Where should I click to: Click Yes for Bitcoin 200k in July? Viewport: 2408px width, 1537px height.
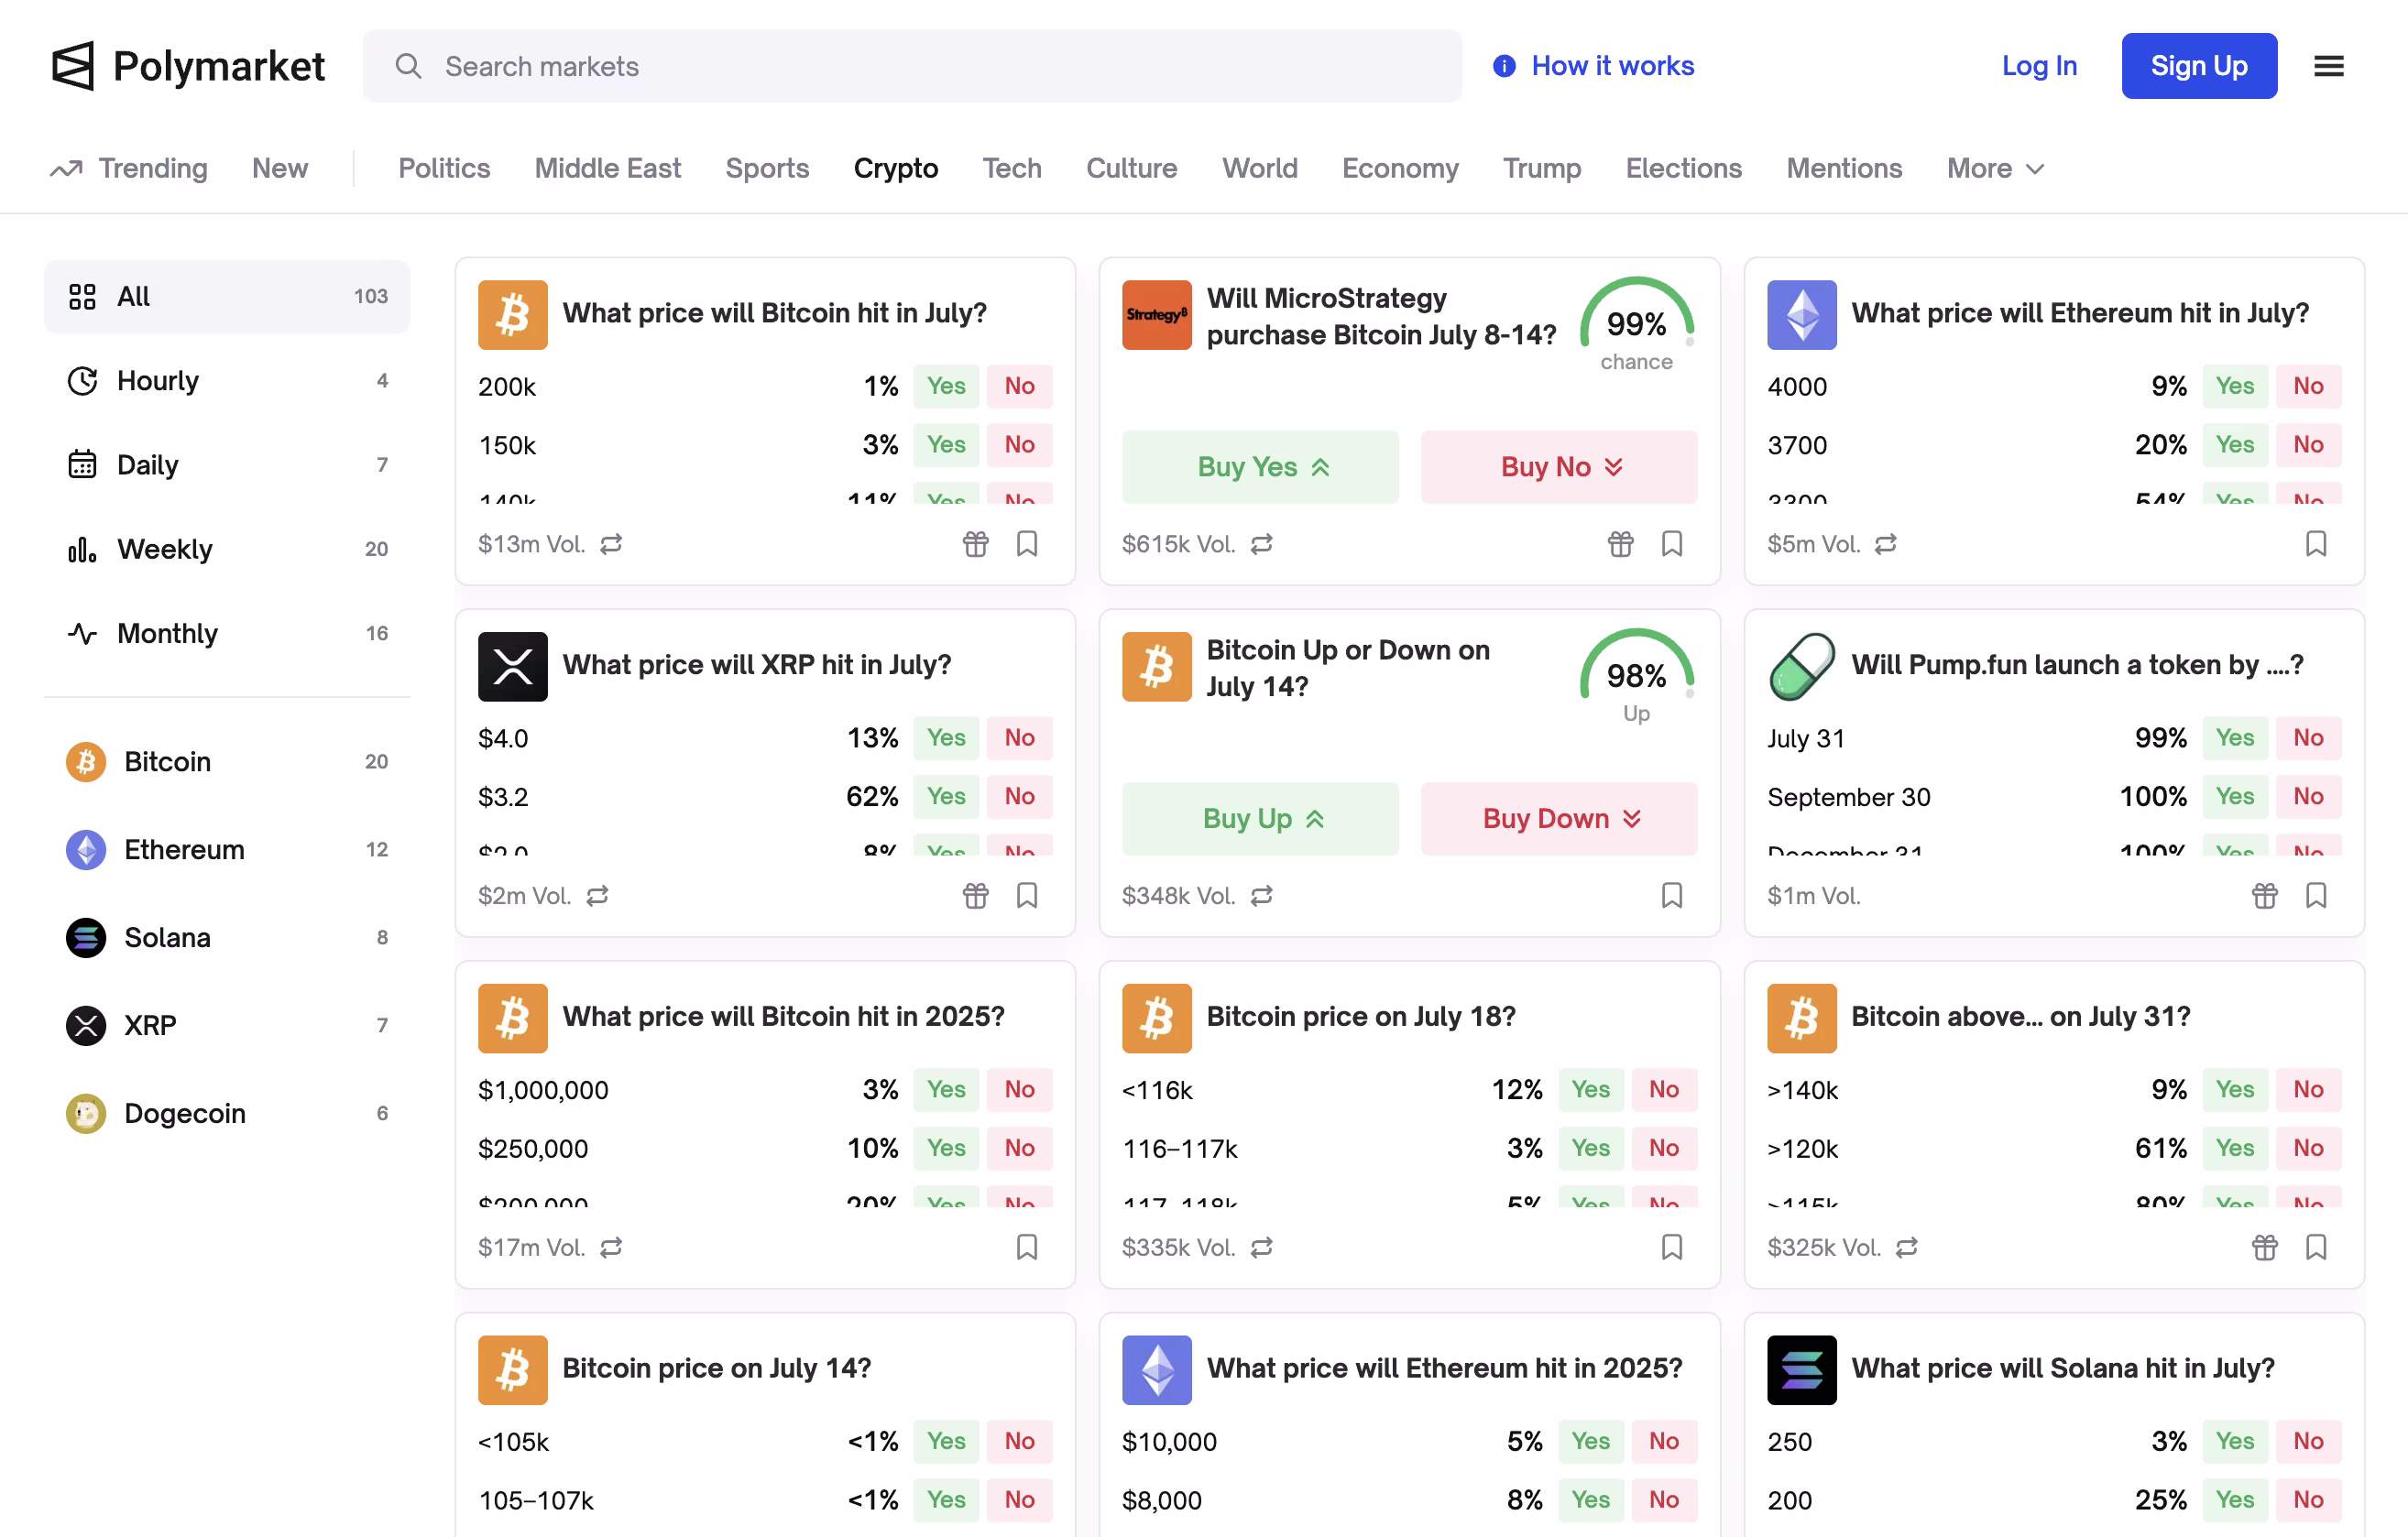click(x=946, y=386)
